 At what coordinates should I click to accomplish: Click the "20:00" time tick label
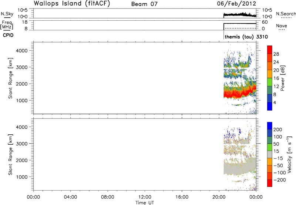[219, 197]
